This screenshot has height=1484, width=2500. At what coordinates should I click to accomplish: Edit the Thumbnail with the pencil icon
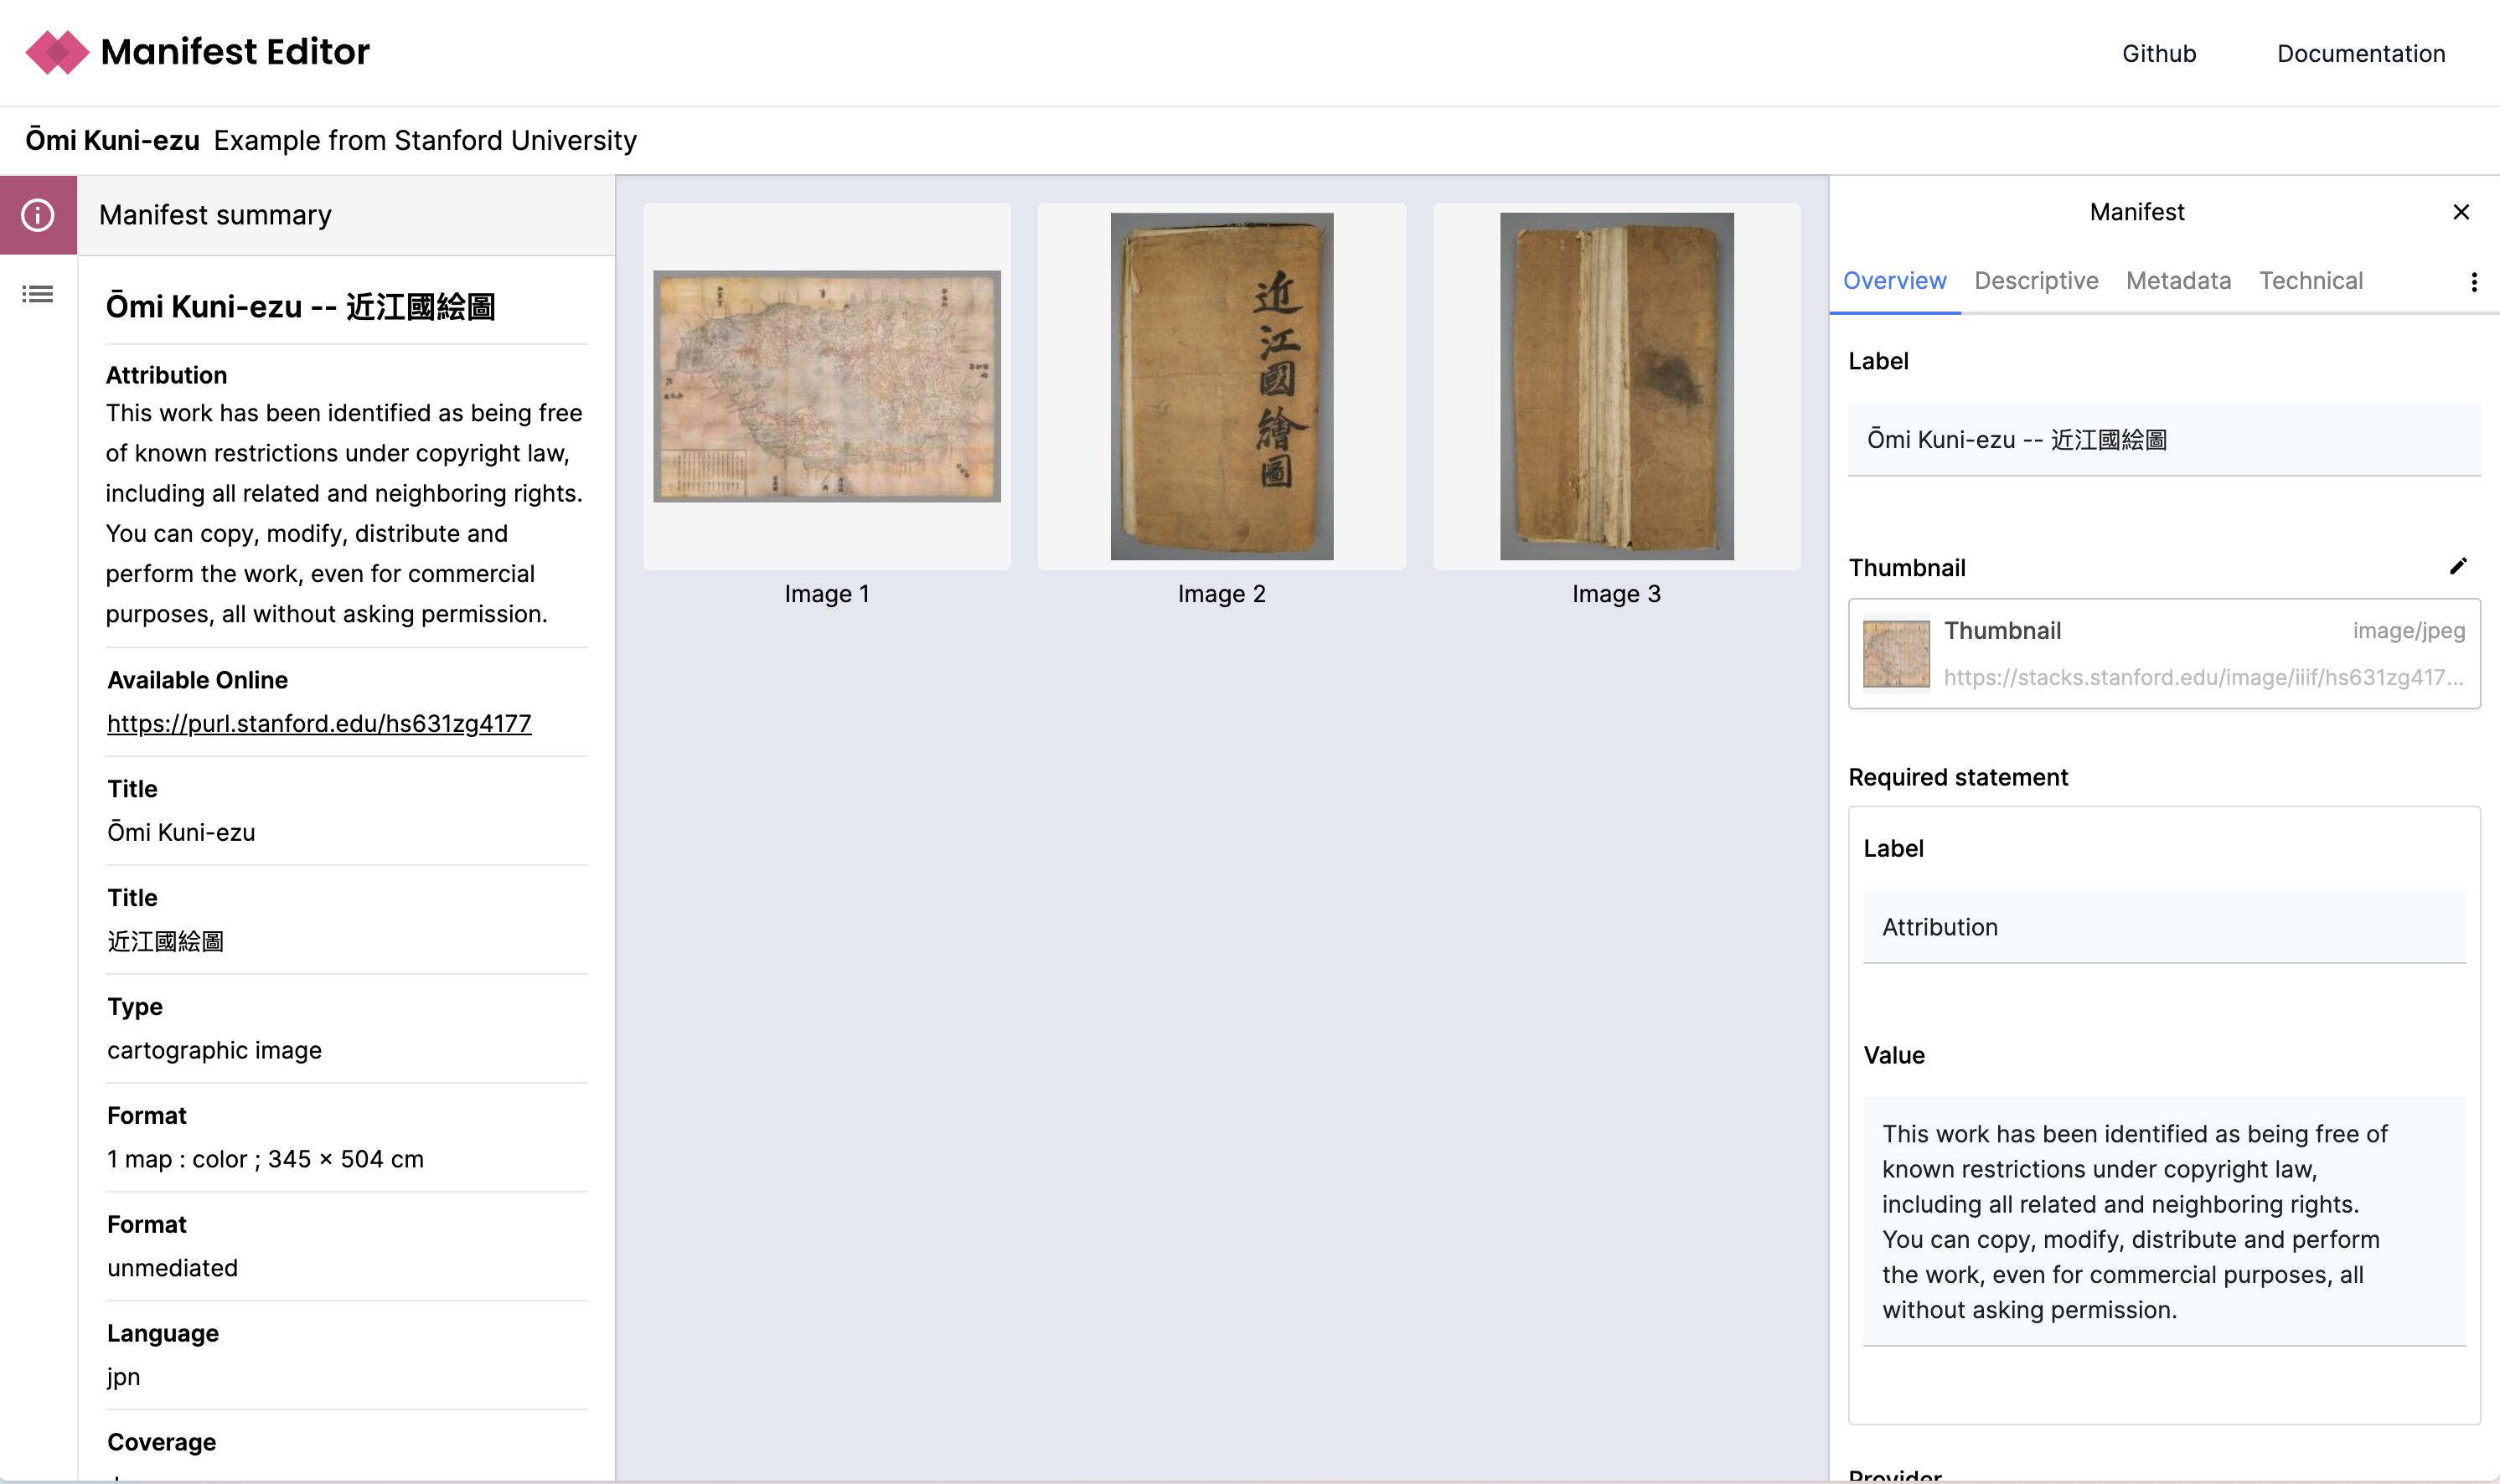point(2457,567)
